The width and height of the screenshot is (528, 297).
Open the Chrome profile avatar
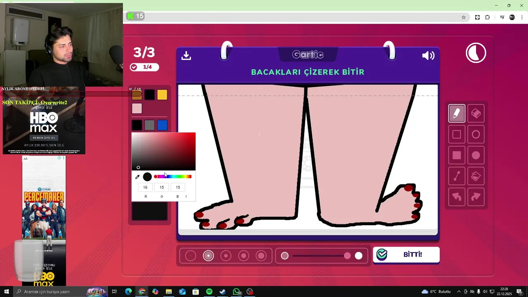point(512,17)
